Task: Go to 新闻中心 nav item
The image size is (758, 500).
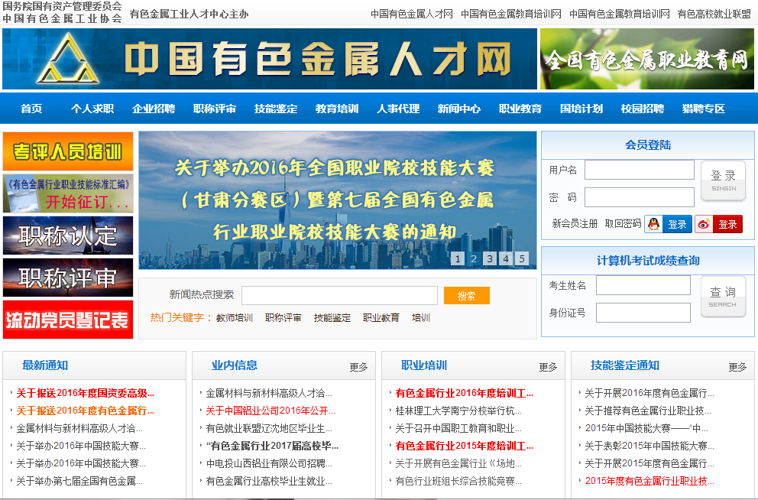Action: (459, 109)
